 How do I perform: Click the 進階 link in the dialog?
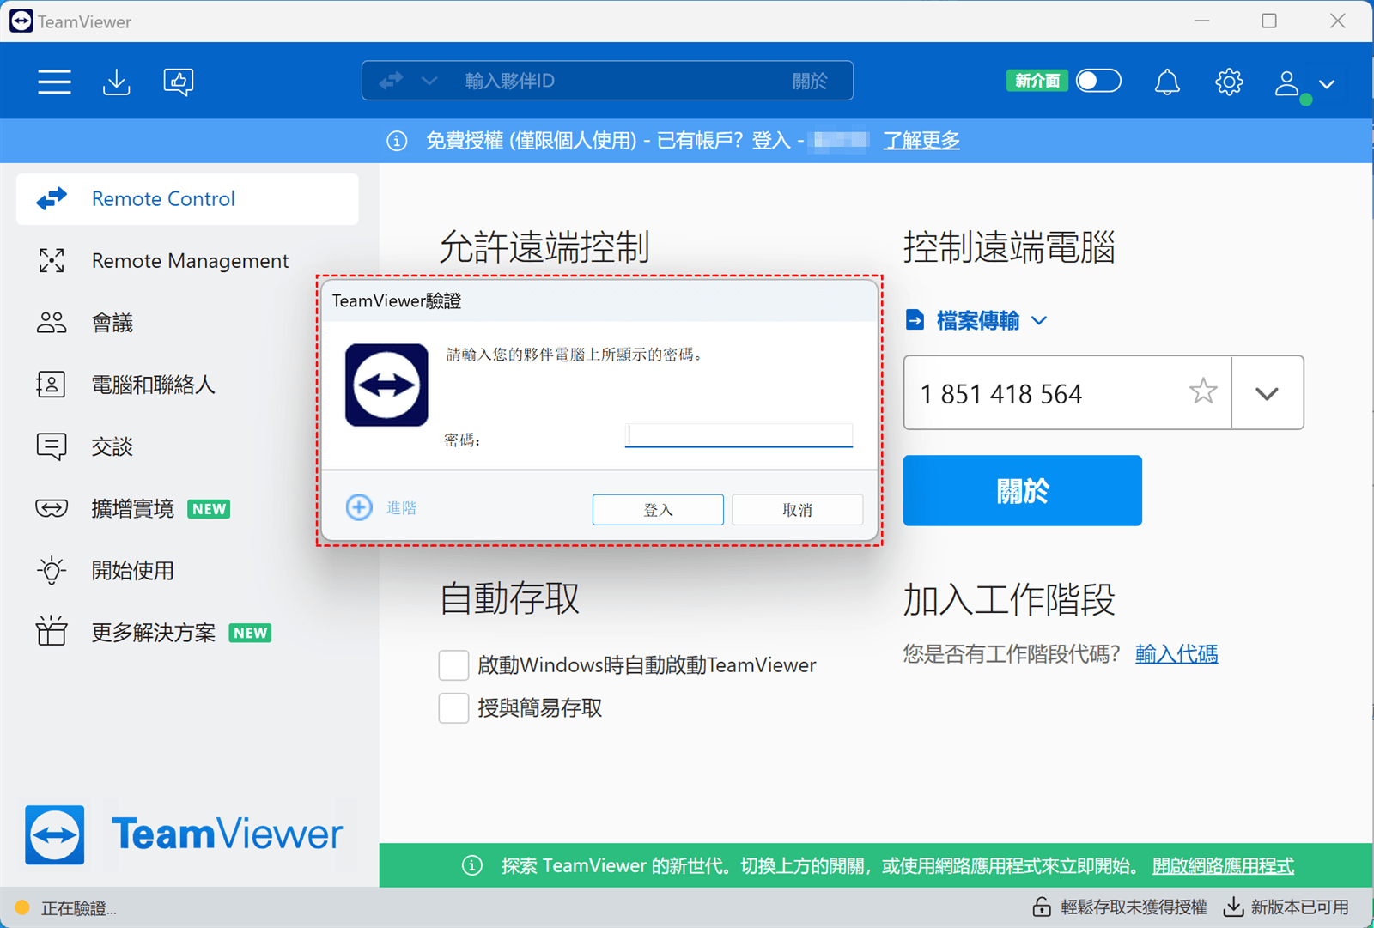(x=401, y=507)
